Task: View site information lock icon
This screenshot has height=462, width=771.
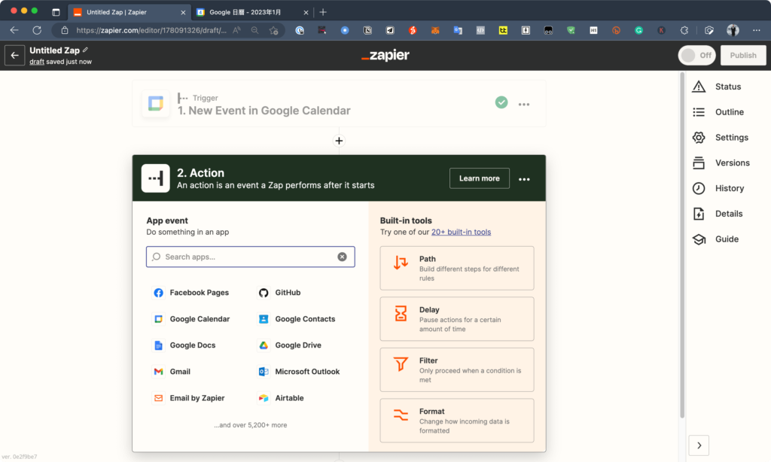Action: (x=65, y=30)
